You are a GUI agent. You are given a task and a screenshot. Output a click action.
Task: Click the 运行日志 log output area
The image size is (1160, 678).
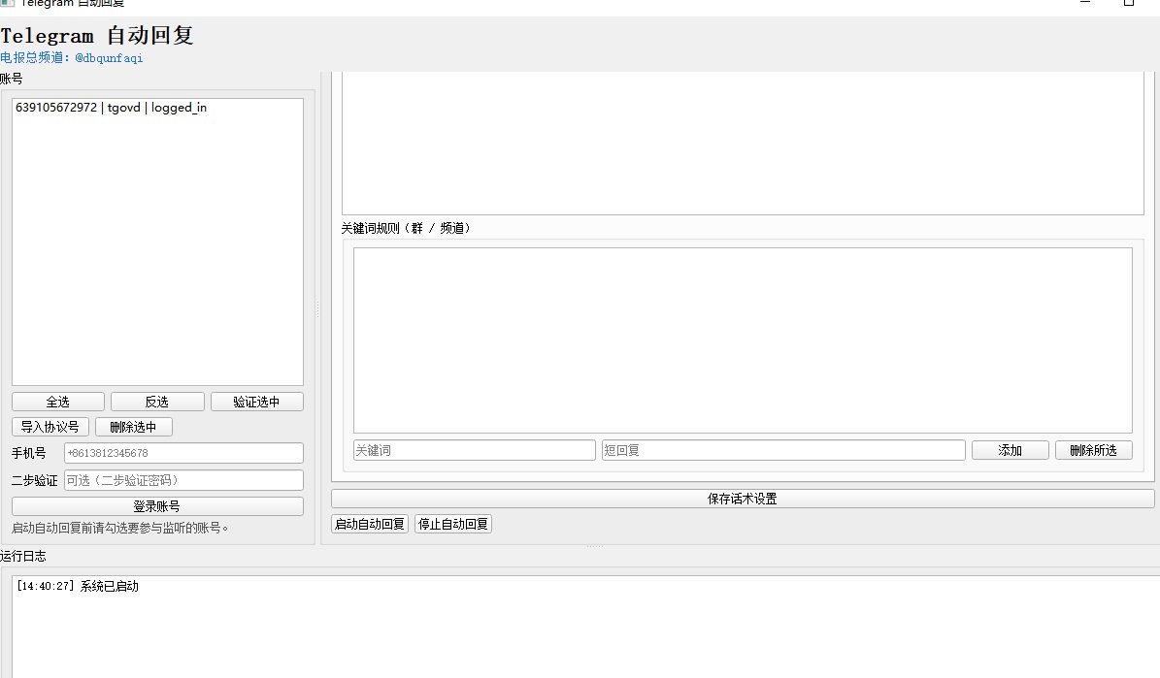(x=582, y=630)
